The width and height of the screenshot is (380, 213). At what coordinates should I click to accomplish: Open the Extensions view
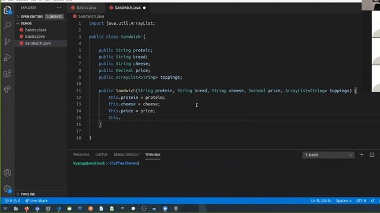pos(8,73)
